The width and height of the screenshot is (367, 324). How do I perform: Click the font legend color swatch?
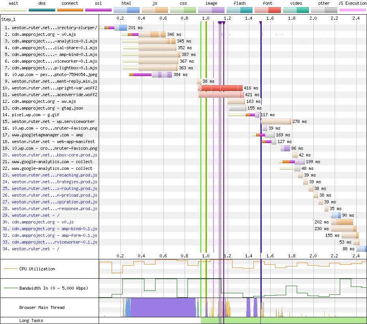click(267, 9)
